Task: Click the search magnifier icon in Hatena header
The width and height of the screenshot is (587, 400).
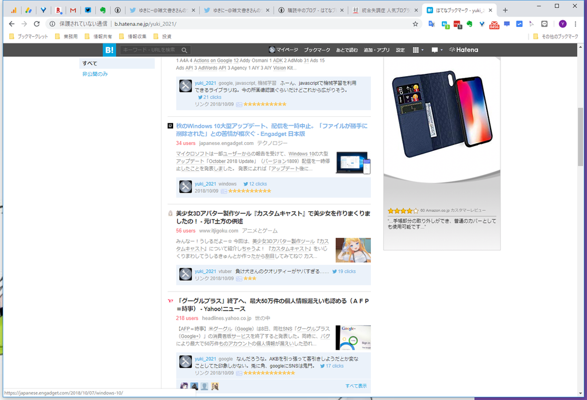Action: 184,50
